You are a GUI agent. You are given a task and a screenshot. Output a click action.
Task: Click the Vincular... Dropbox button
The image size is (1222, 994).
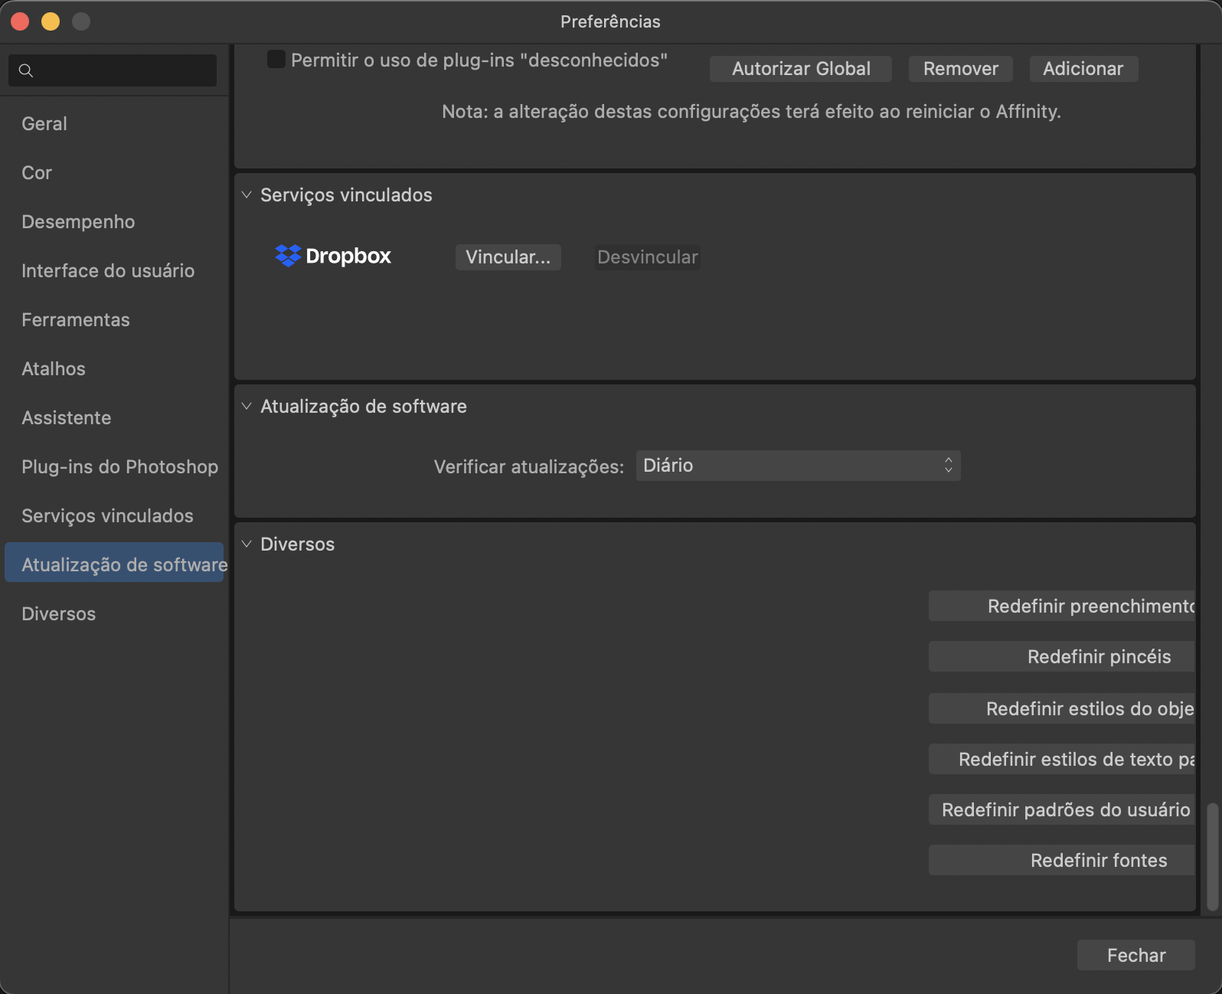tap(508, 257)
